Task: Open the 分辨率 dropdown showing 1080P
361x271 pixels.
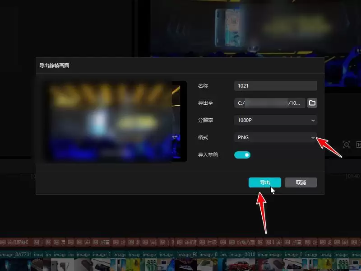Action: [x=275, y=120]
